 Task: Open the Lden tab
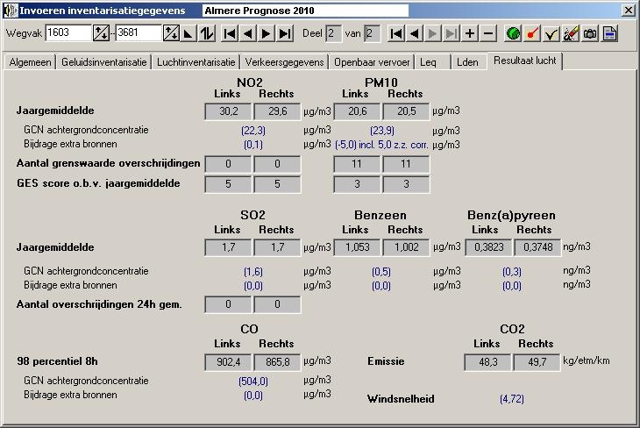[x=468, y=62]
